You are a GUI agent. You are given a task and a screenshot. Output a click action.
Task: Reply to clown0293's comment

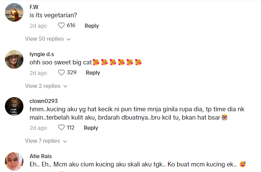(x=91, y=128)
